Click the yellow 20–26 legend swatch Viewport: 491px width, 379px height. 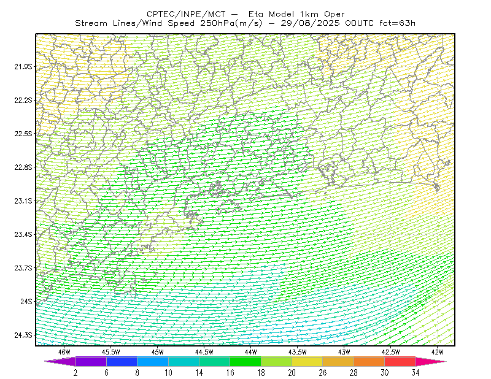(x=307, y=361)
